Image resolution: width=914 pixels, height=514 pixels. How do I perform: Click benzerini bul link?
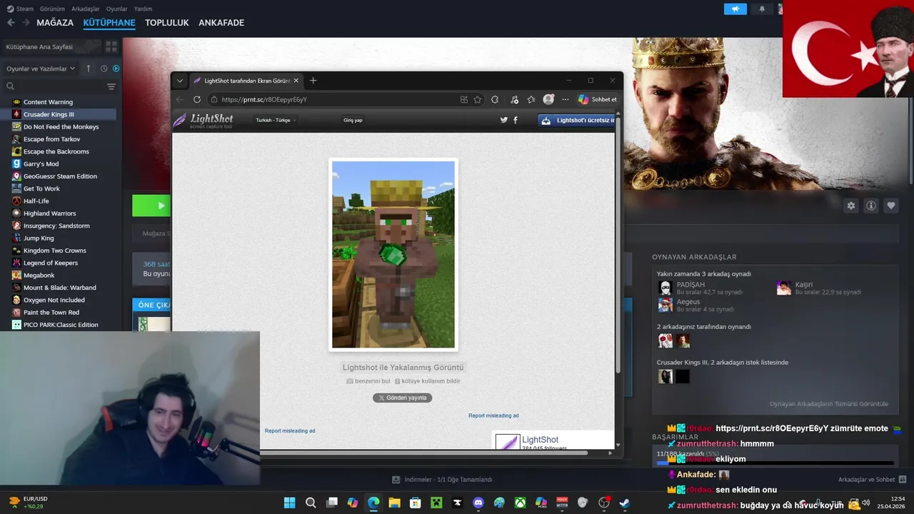[x=368, y=381]
